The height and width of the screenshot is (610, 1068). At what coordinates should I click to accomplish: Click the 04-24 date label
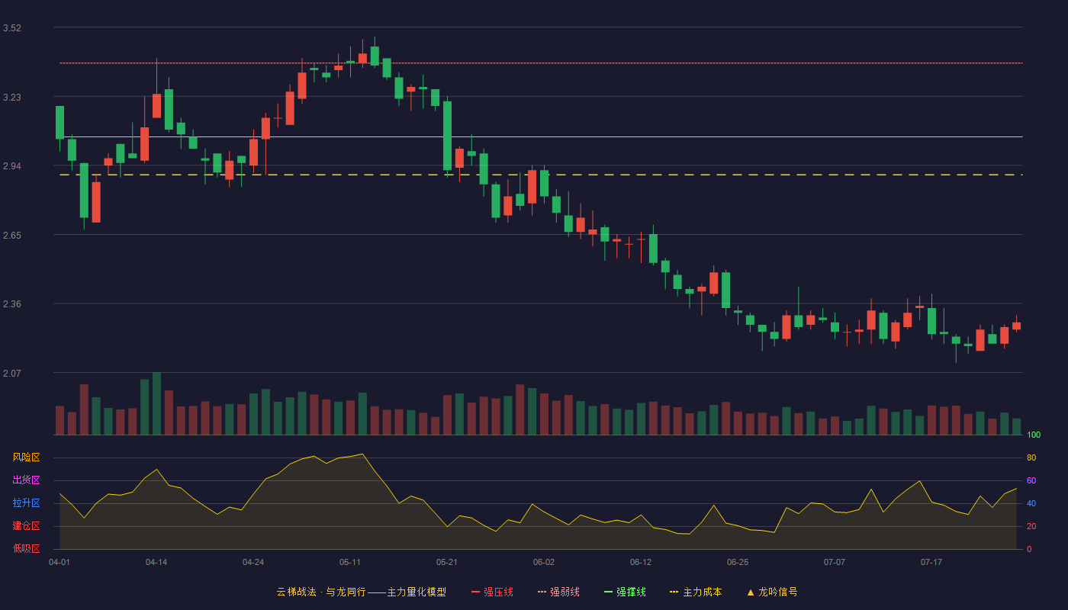coord(253,562)
